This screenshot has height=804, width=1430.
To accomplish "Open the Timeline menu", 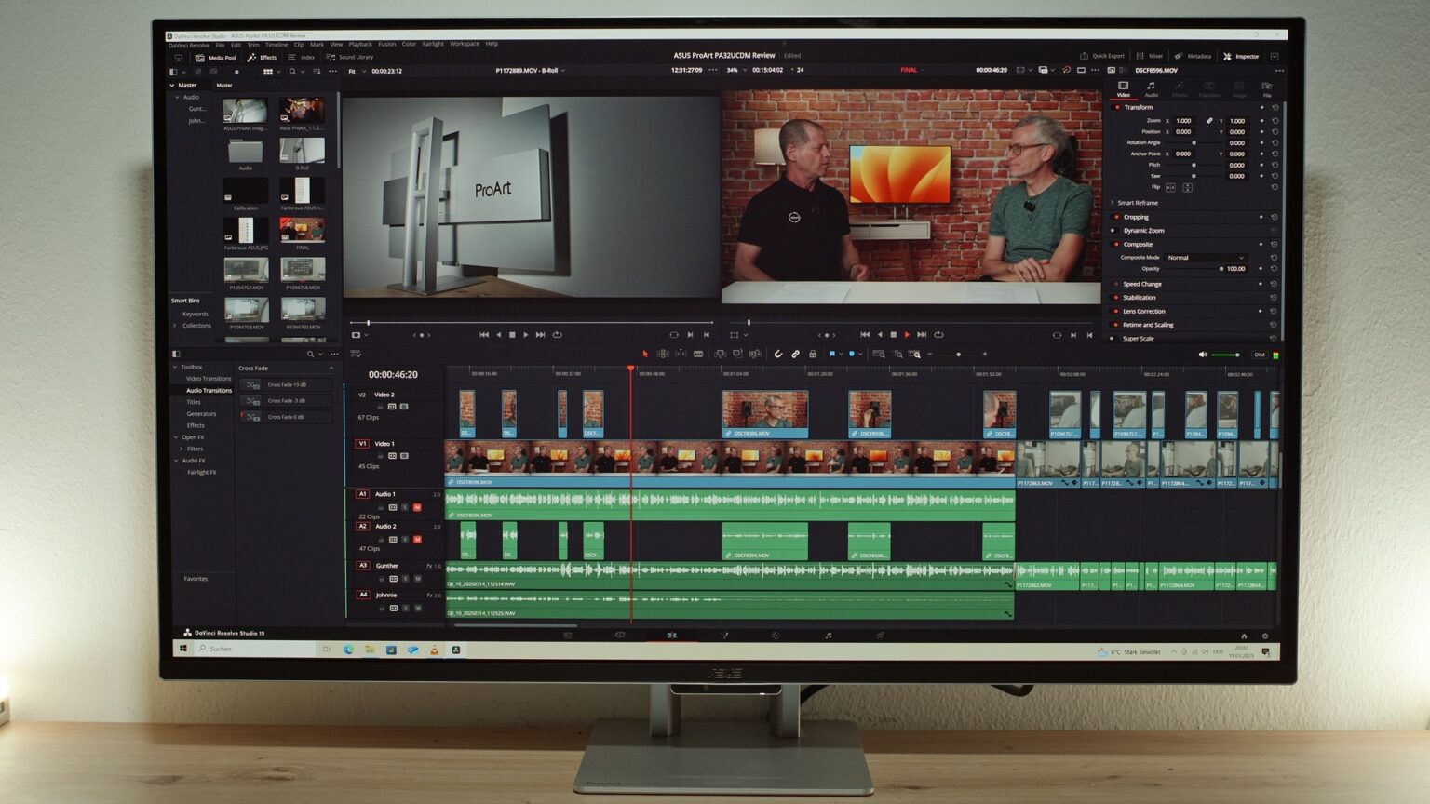I will 277,44.
